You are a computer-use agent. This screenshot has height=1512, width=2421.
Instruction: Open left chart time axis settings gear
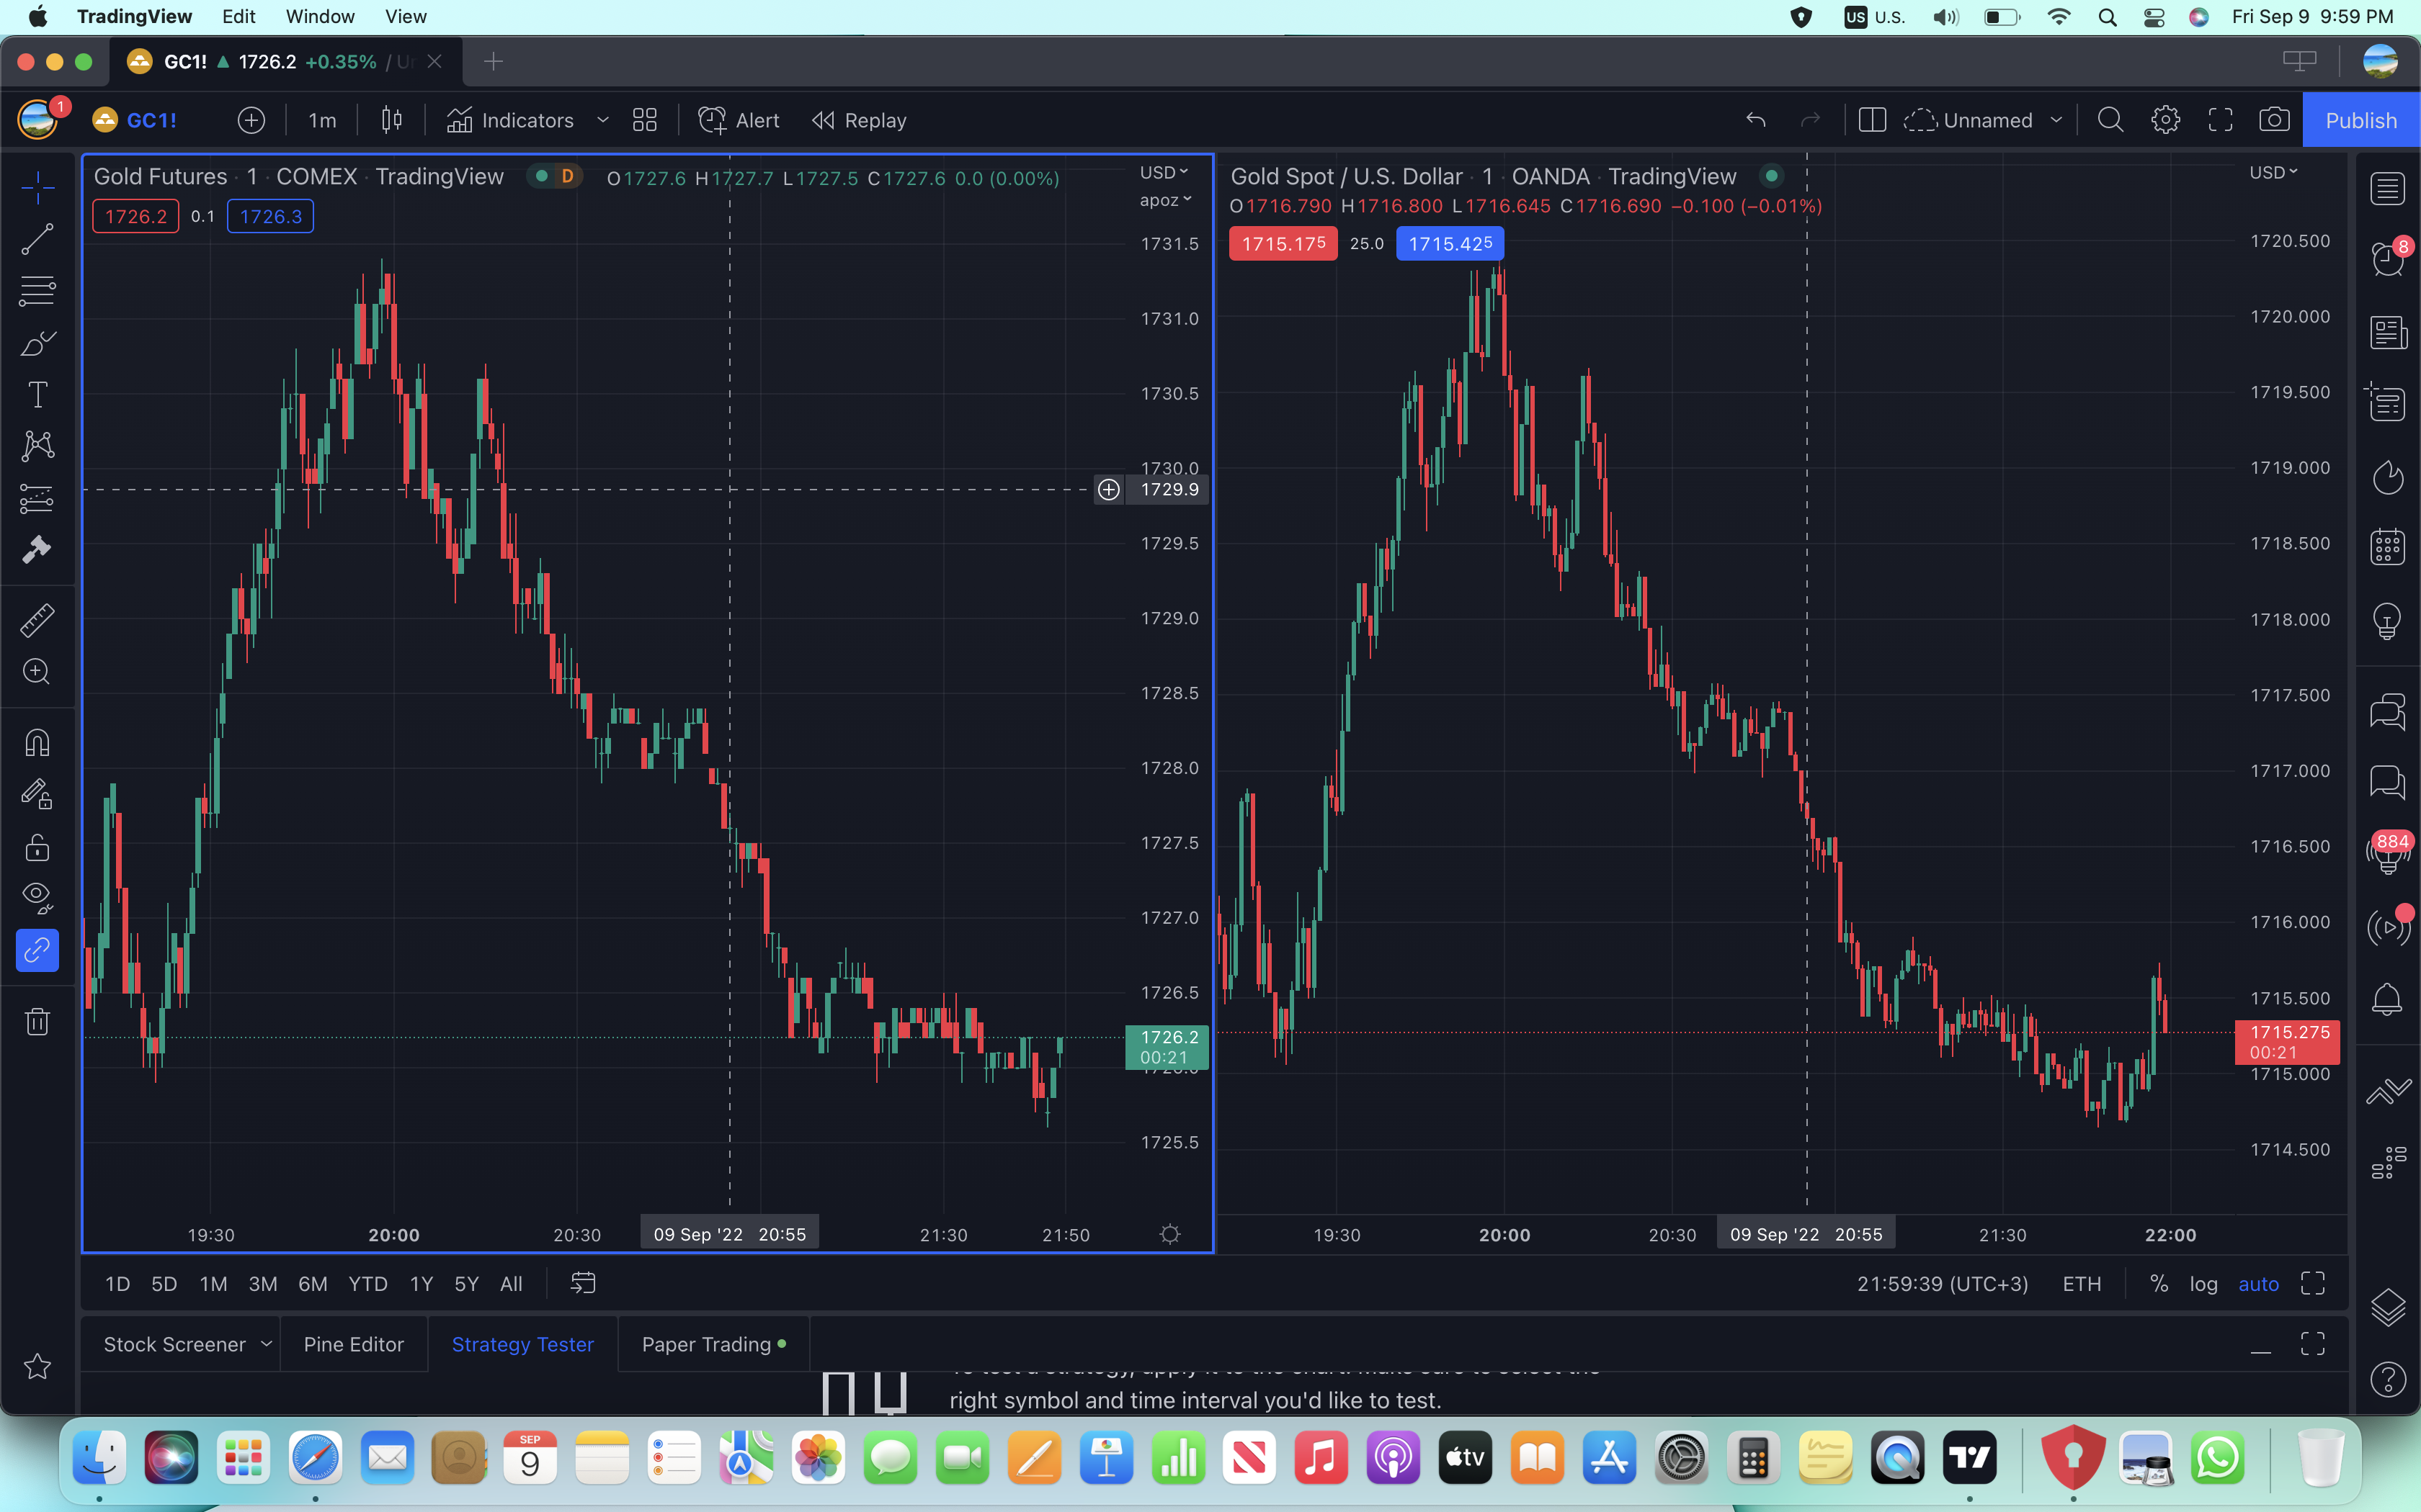pos(1169,1234)
